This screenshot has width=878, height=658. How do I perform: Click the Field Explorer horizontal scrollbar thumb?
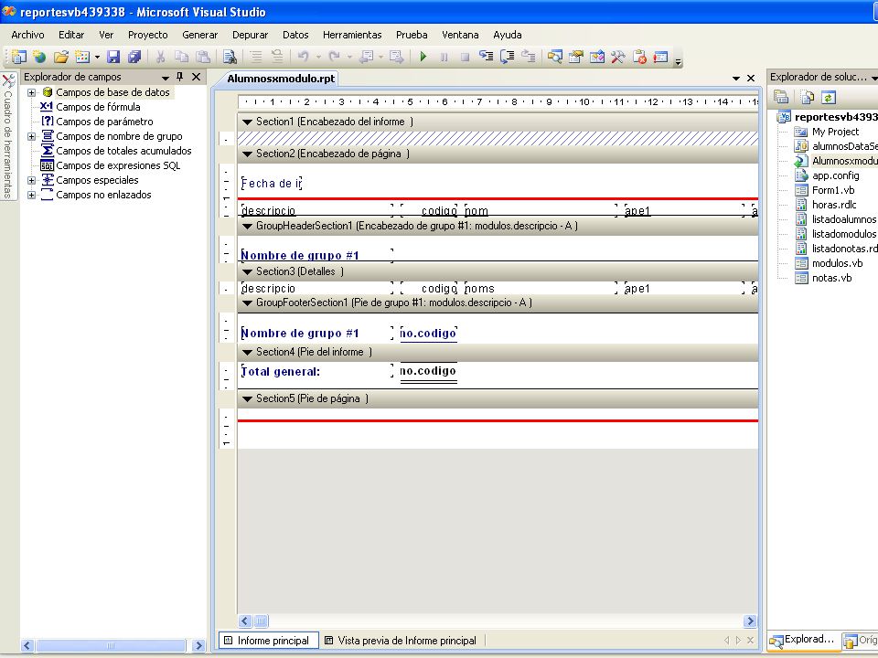(x=111, y=646)
